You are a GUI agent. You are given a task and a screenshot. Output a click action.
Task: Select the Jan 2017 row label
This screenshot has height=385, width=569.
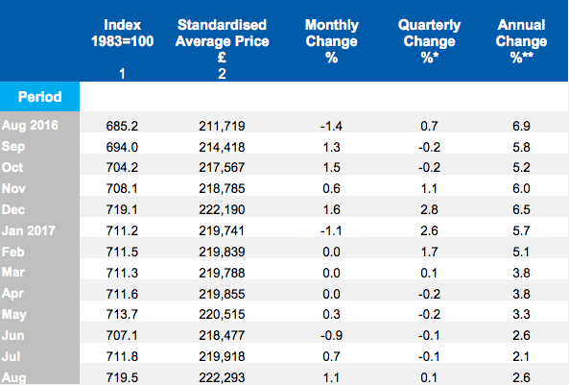click(x=28, y=230)
